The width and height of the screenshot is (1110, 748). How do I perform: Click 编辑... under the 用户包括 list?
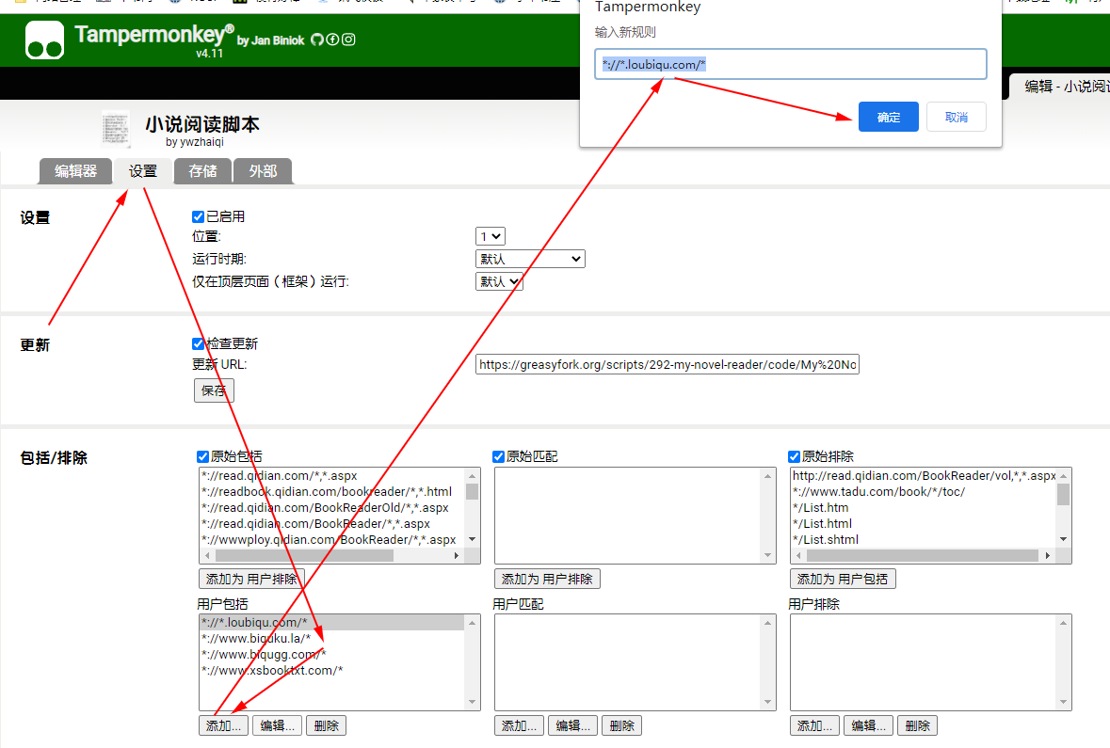(278, 726)
